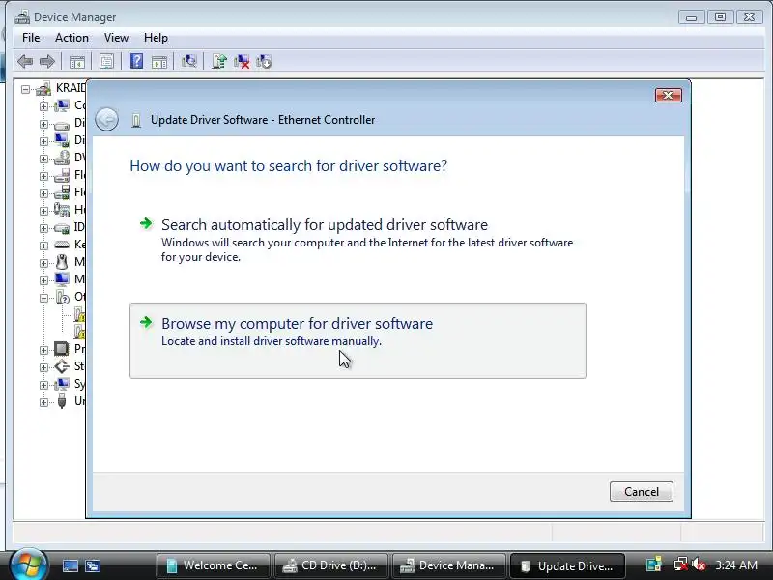Click Scan for hardware changes icon
The width and height of the screenshot is (773, 580).
click(188, 61)
